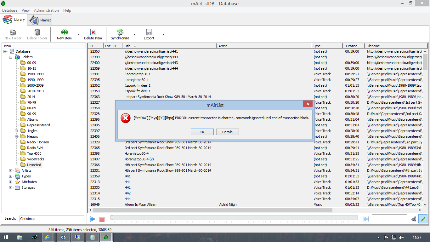Click the red error icon in dialog
The width and height of the screenshot is (430, 242).
[126, 118]
